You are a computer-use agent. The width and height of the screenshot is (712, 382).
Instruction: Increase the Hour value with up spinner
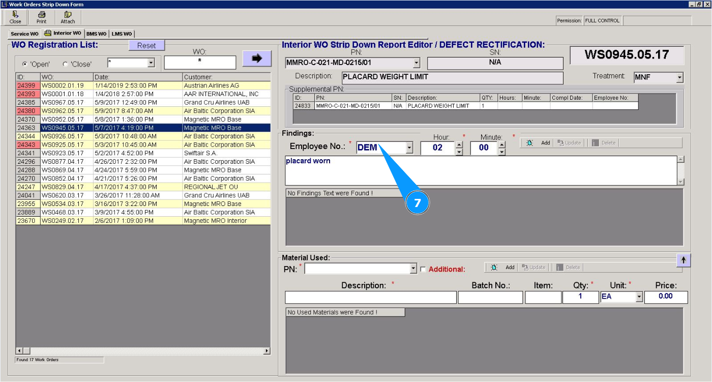coord(459,144)
